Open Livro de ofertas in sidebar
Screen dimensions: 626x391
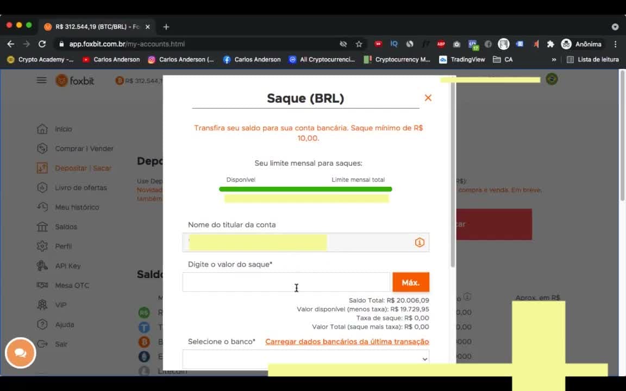(81, 187)
